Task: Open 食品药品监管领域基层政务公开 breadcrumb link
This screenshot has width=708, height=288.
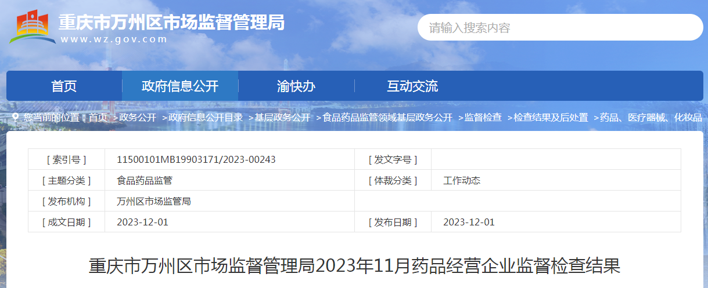Action: pyautogui.click(x=387, y=117)
